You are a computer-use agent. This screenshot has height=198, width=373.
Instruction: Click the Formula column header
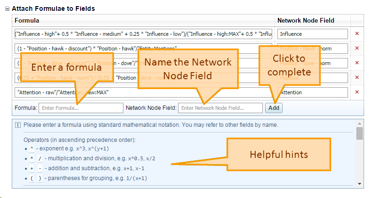[27, 21]
